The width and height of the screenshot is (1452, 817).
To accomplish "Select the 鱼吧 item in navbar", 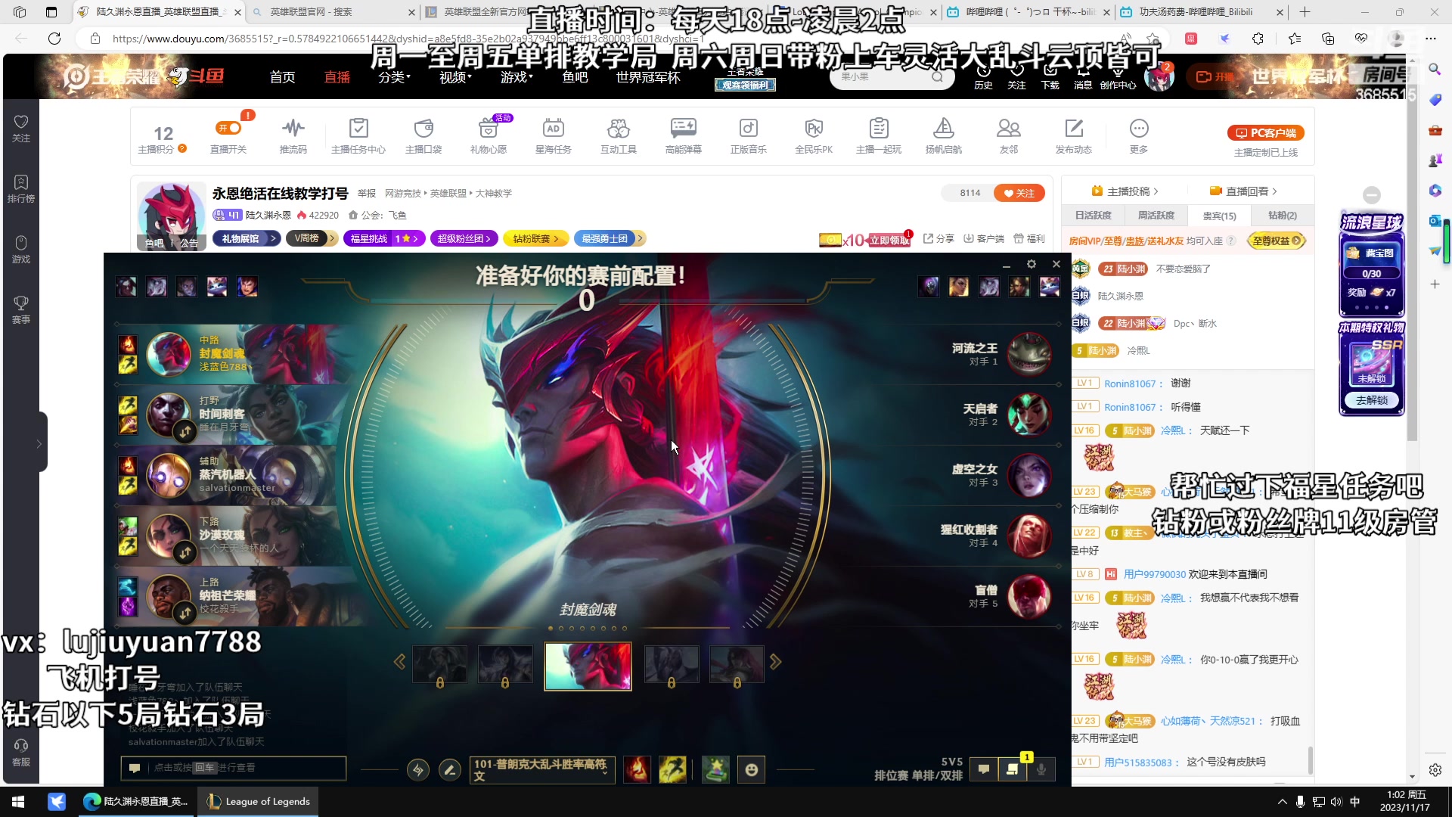I will 575,77.
